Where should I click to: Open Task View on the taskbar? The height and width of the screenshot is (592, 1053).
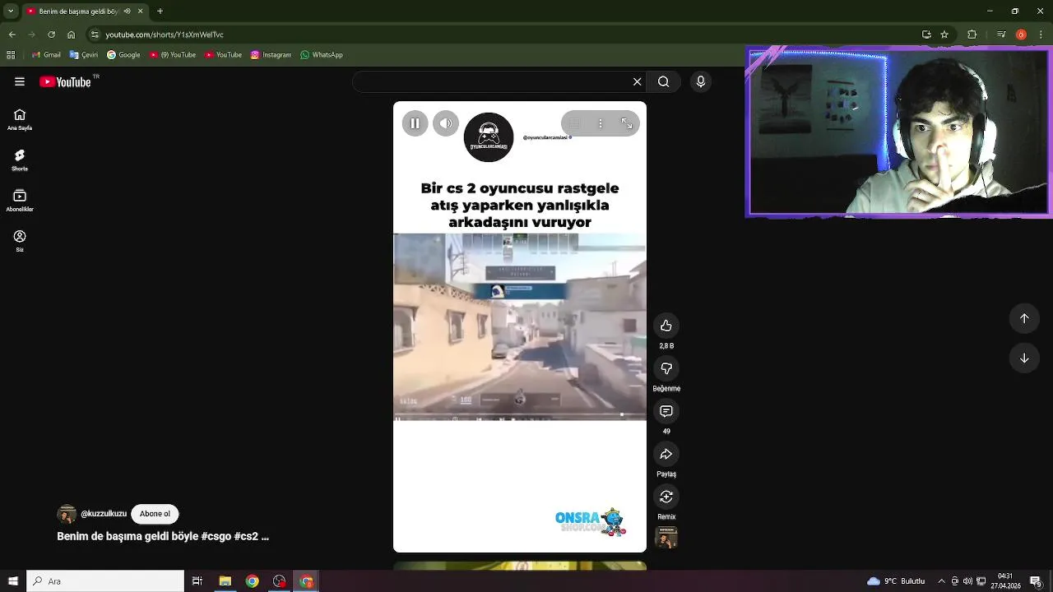pyautogui.click(x=197, y=581)
